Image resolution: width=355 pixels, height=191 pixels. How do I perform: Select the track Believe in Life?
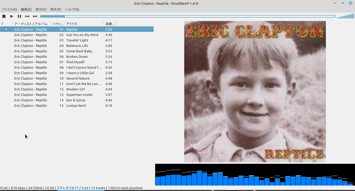tap(77, 46)
